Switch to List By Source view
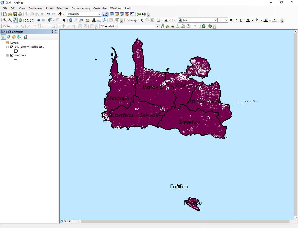 pyautogui.click(x=8, y=37)
